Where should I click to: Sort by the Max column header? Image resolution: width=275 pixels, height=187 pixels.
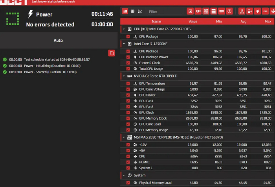[268, 22]
